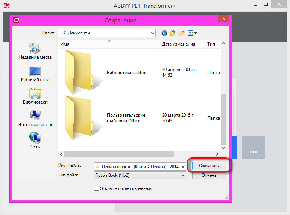Minimize the ABBYY PDF Transformer+ window
The image size is (290, 215).
point(256,5)
